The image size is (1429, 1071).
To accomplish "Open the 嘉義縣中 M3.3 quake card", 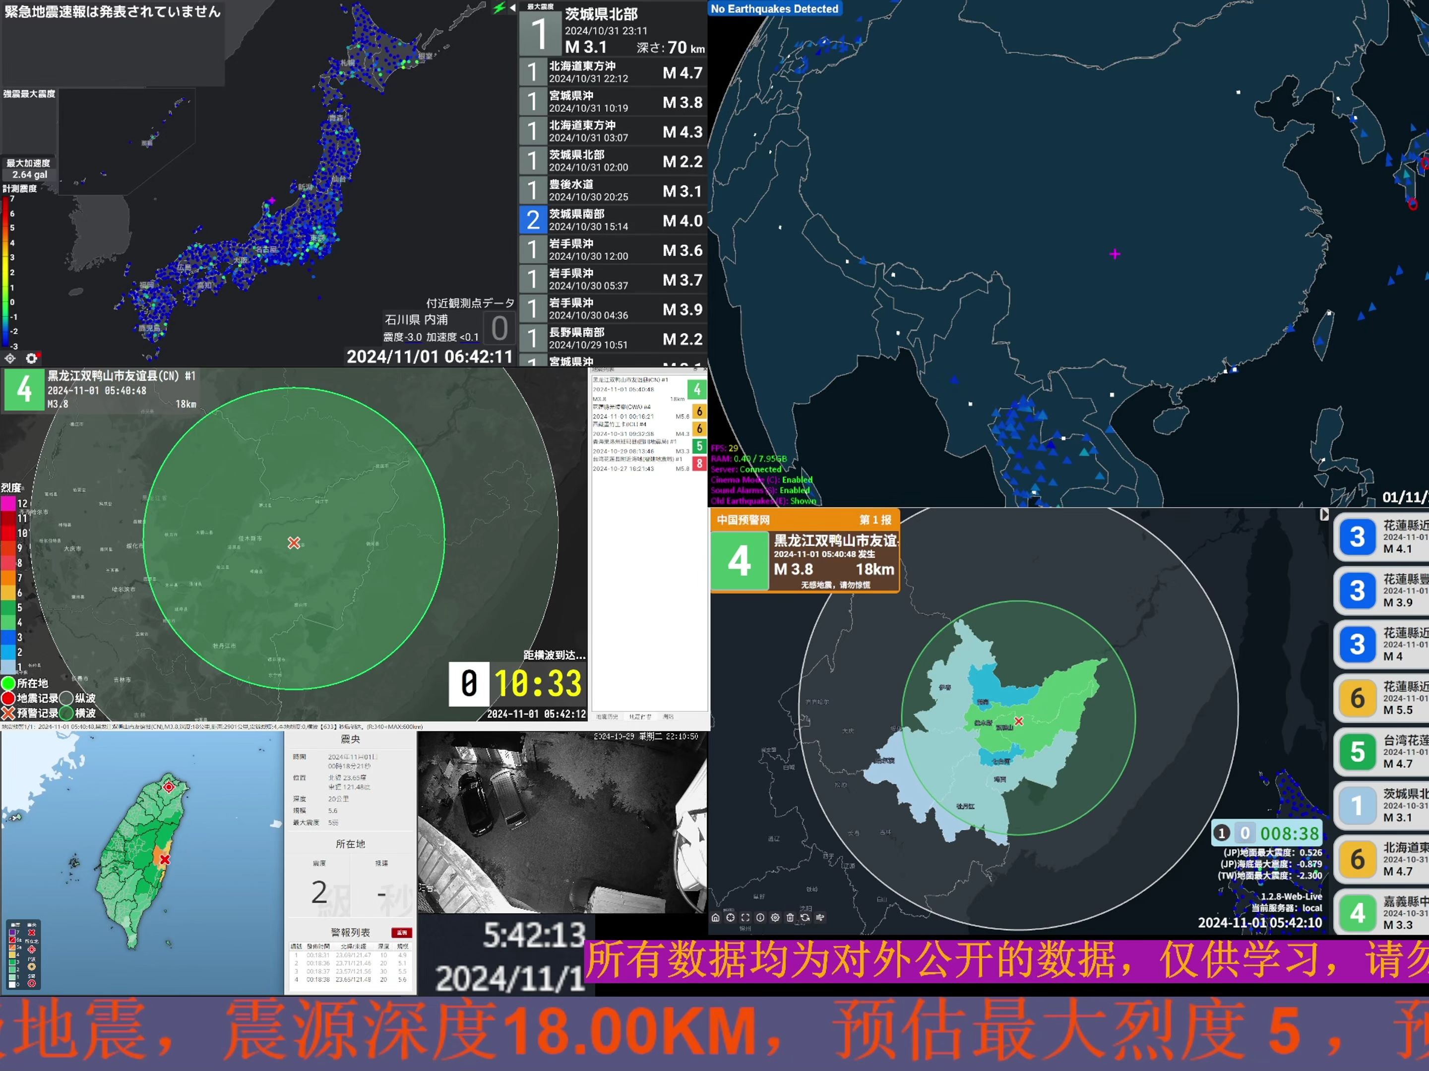I will (1381, 912).
